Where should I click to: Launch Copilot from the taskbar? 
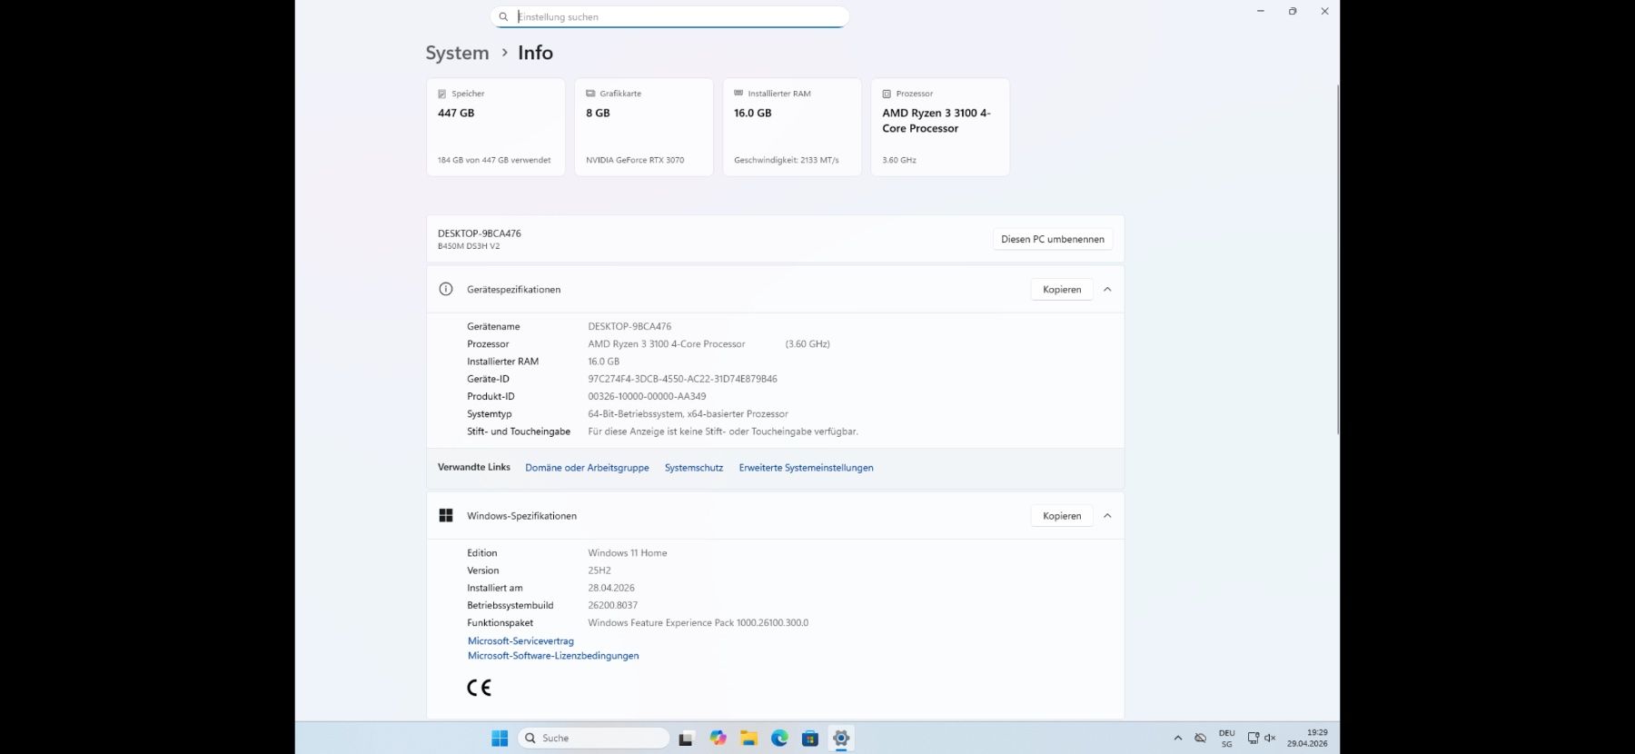(718, 739)
